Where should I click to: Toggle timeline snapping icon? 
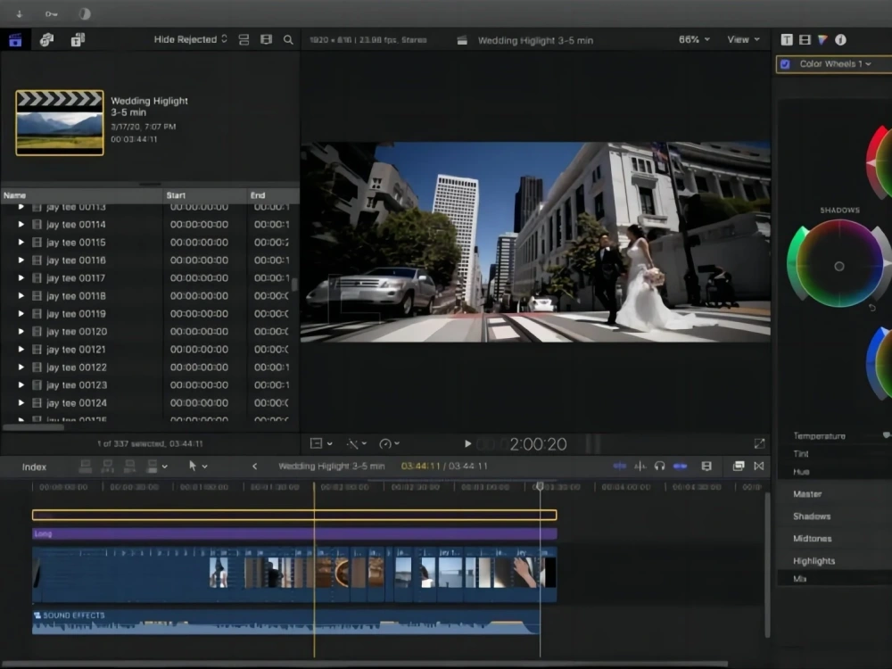coord(680,466)
